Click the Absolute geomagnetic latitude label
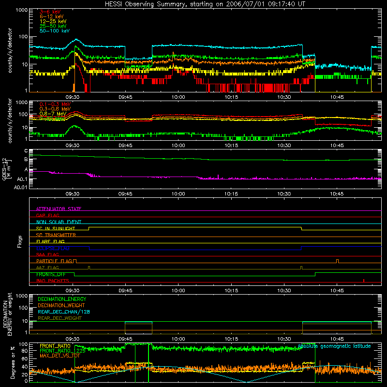This screenshot has width=387, height=387. tap(334, 346)
